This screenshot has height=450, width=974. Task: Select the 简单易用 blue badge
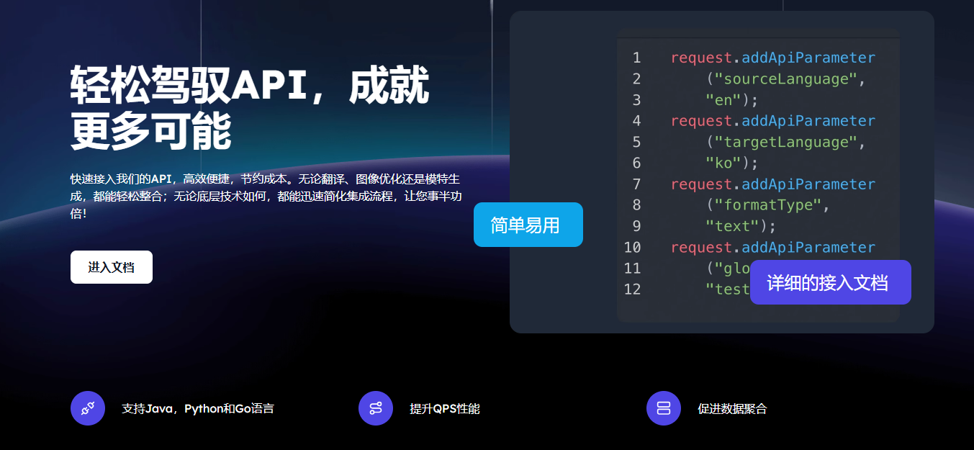pyautogui.click(x=528, y=225)
